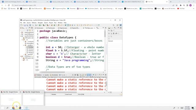Image resolution: width=196 pixels, height=110 pixels.
Task: Click the editor horizontal scrollbar thumb
Action: [53, 72]
